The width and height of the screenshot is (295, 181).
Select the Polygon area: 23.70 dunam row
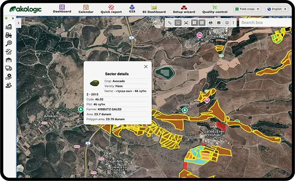(x=117, y=119)
